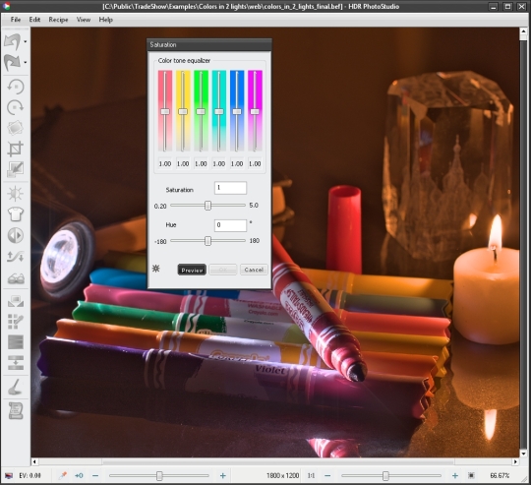Open the Redo history dropdown arrow
The width and height of the screenshot is (531, 485).
pos(26,63)
